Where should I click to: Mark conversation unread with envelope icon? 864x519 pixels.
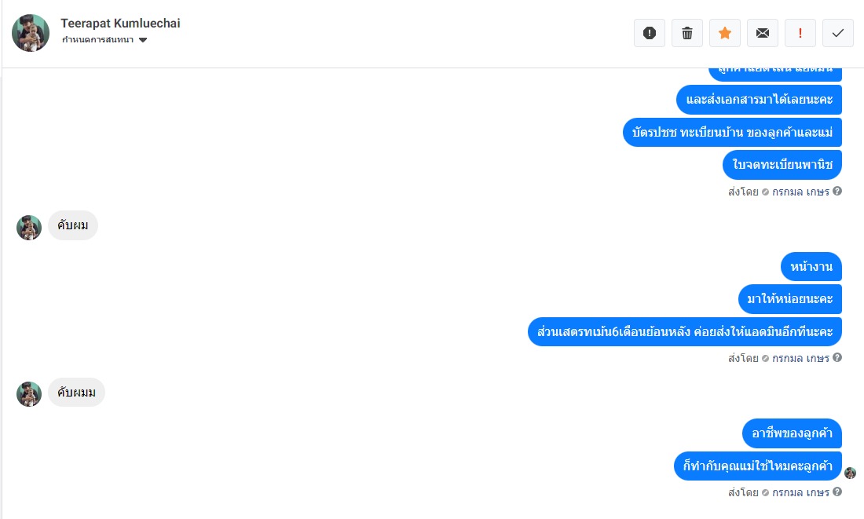click(763, 33)
